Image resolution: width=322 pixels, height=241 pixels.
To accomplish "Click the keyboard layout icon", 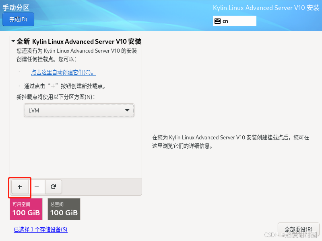I will 217,21.
